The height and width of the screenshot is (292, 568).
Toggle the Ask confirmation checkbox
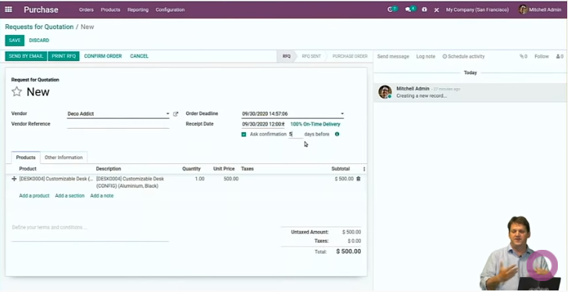[244, 134]
